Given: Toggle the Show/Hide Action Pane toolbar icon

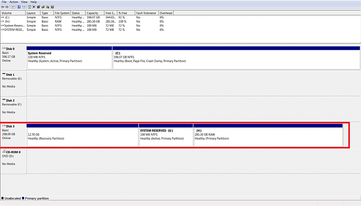Looking at the screenshot, I should coord(24,7).
